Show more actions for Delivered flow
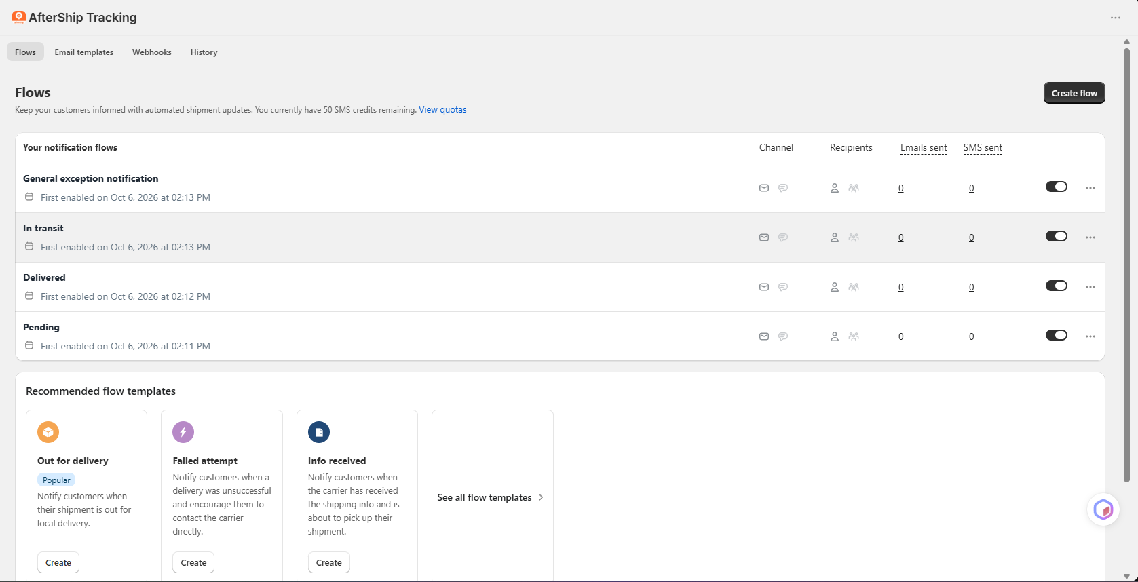The image size is (1138, 582). pyautogui.click(x=1090, y=287)
